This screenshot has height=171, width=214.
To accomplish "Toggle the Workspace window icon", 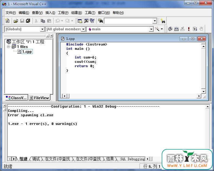I will pyautogui.click(x=80, y=21).
